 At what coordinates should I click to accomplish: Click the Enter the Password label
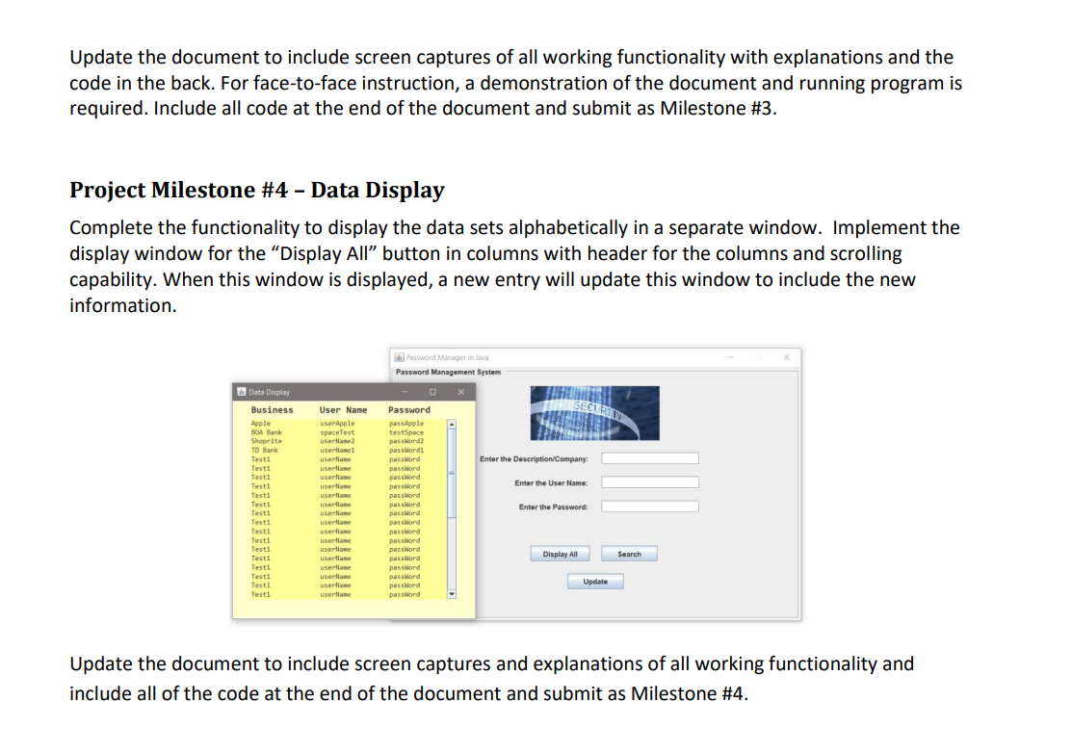[553, 507]
